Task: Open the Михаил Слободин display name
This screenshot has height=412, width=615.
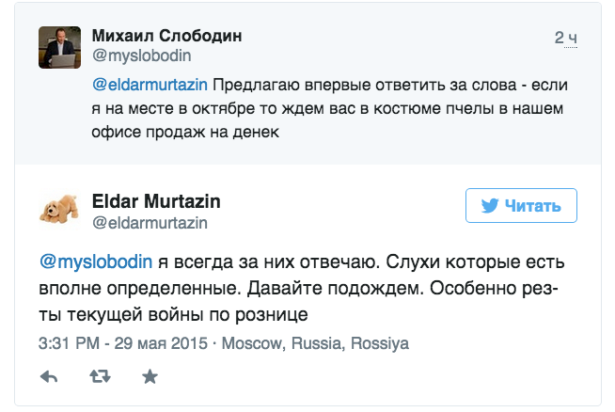Action: [166, 36]
